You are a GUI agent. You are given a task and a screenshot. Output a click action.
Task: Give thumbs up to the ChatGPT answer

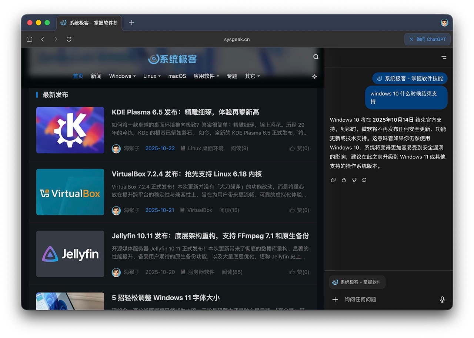coord(344,180)
